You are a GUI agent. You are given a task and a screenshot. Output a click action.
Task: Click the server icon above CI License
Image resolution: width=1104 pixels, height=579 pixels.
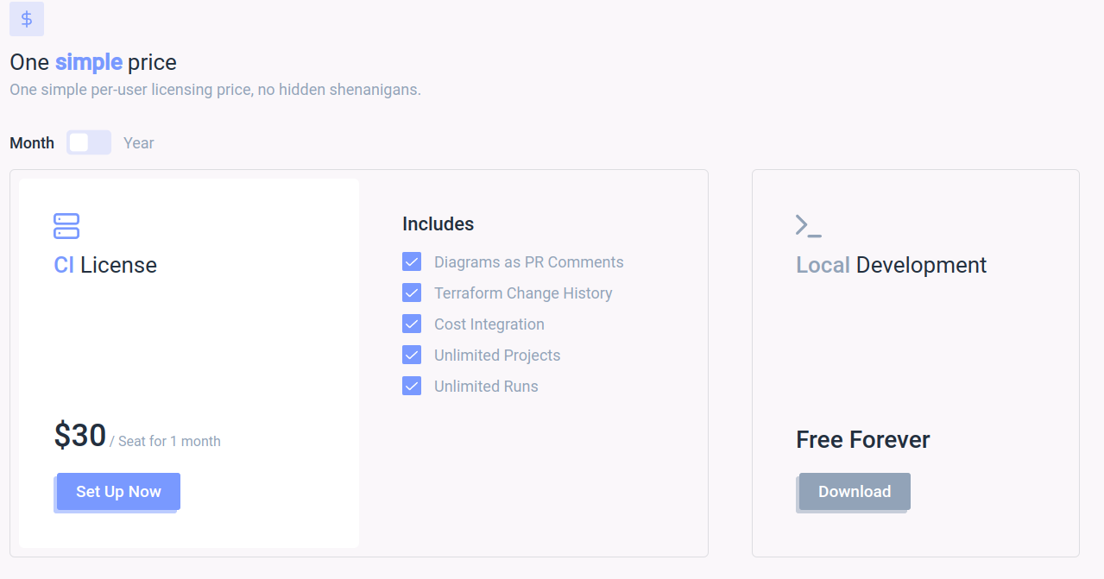66,226
